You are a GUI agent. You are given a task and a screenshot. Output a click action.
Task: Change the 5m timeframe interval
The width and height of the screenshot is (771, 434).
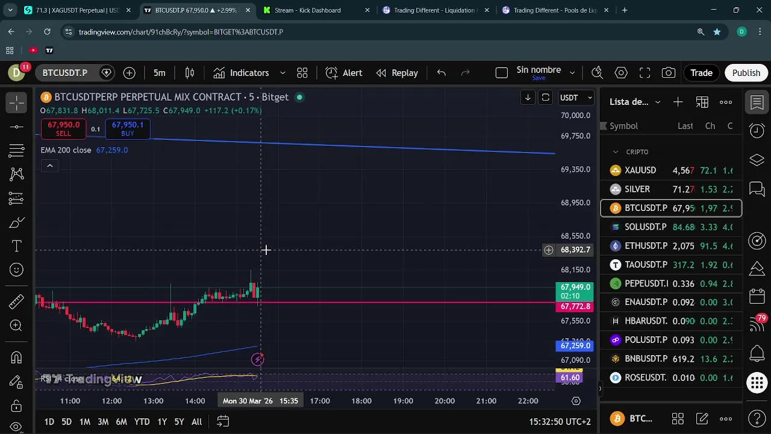(x=159, y=73)
